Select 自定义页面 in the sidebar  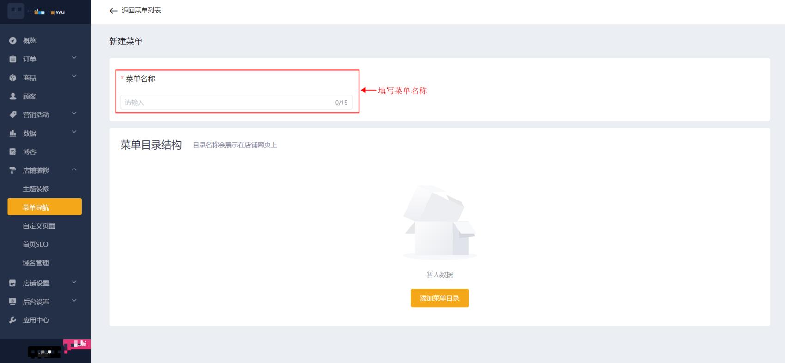coord(39,226)
